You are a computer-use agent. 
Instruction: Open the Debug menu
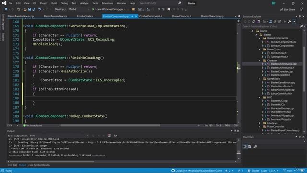tap(64, 3)
